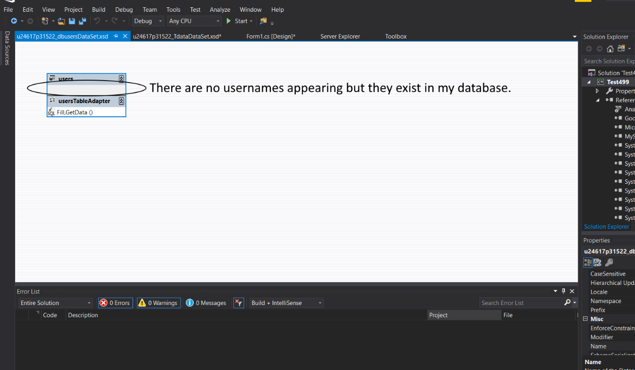The height and width of the screenshot is (370, 635).
Task: Click the Search Error List field
Action: pos(522,303)
